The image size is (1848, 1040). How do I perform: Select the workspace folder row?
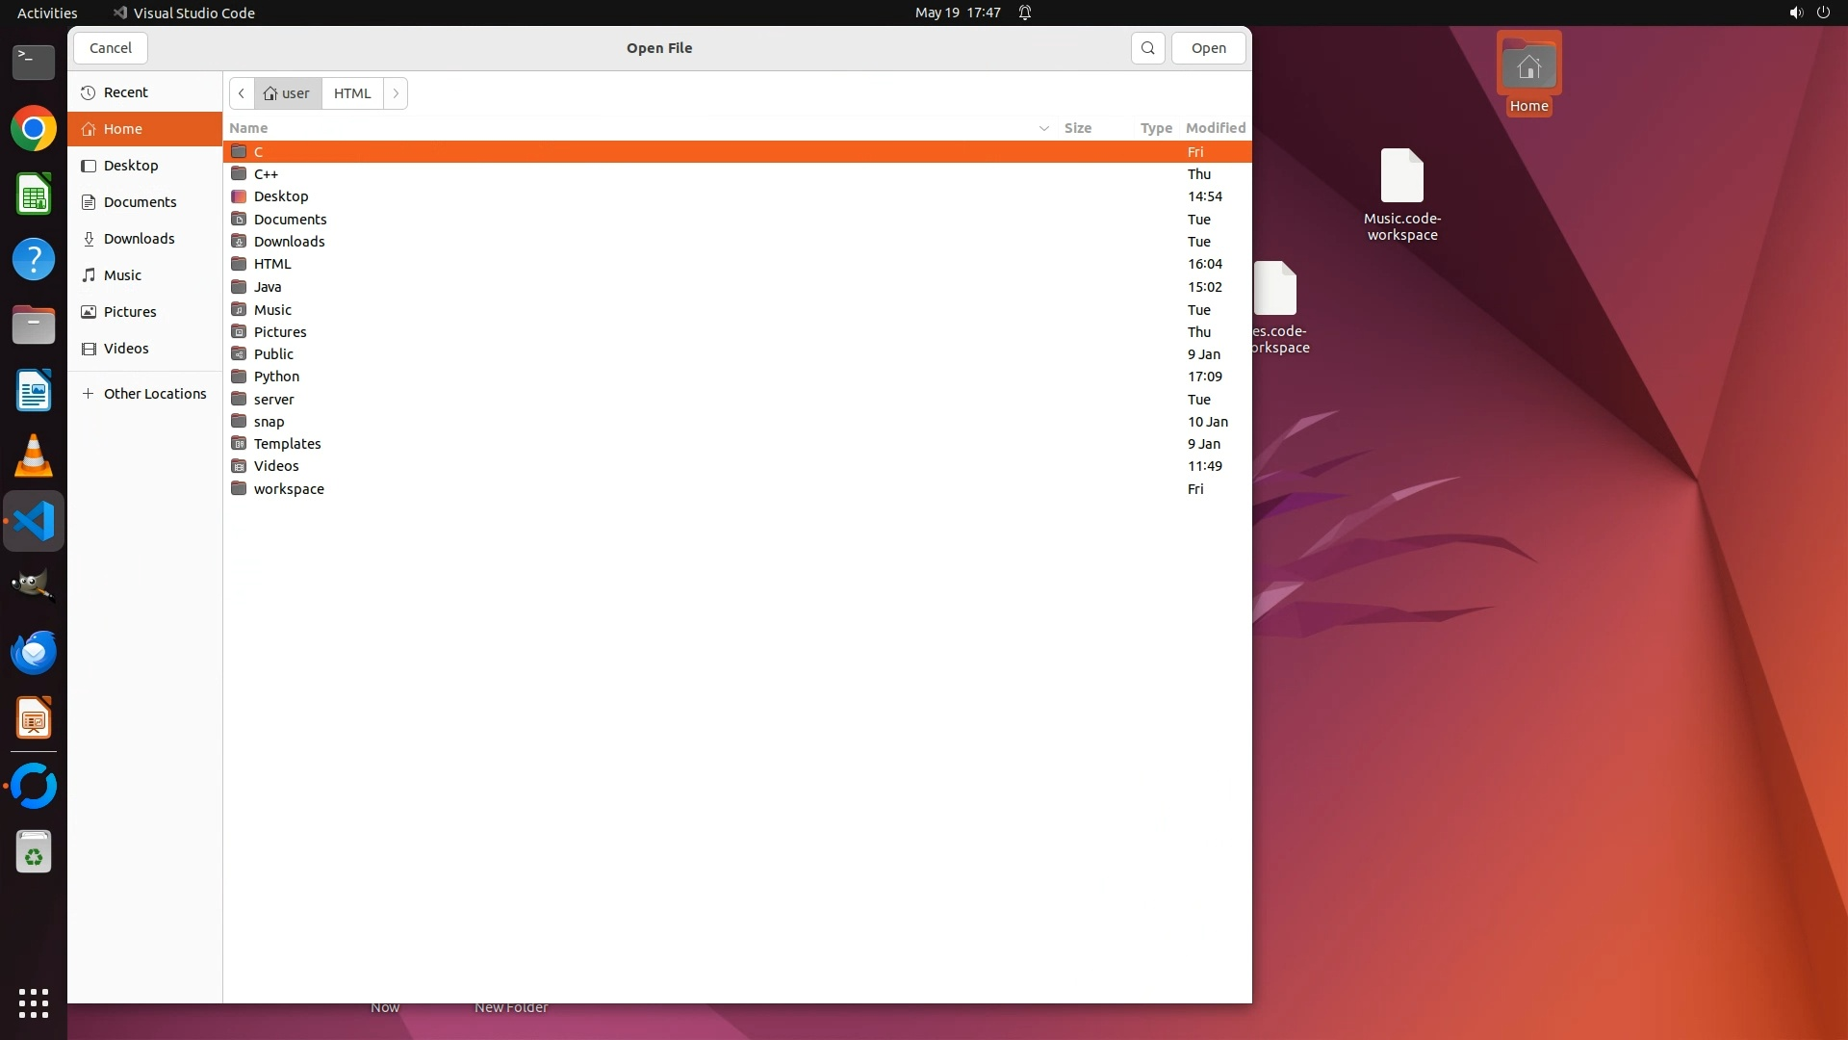pos(289,489)
